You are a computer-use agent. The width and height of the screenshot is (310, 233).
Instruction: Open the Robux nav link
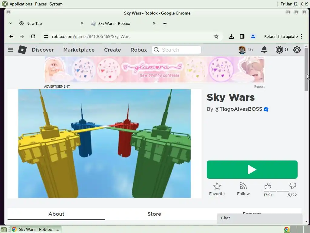point(139,50)
